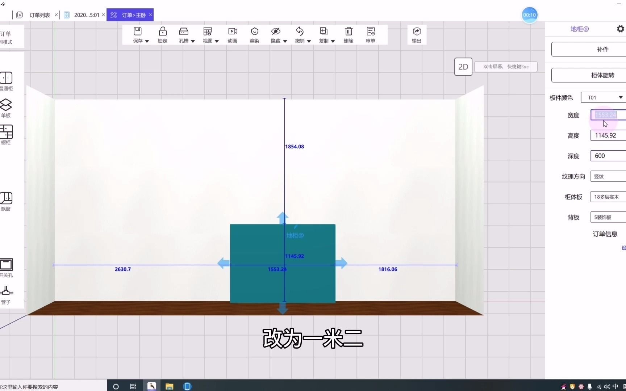Click the right arrow handle on cabinet
626x391 pixels.
pos(341,263)
